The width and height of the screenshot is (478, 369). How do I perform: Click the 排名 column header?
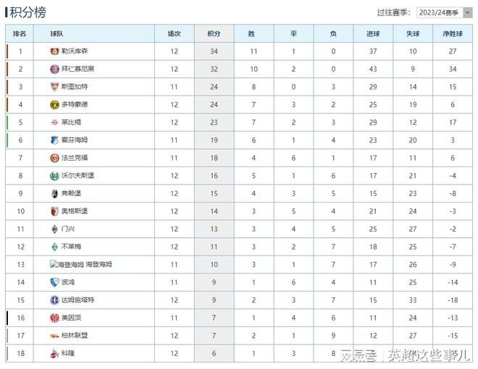tap(20, 33)
